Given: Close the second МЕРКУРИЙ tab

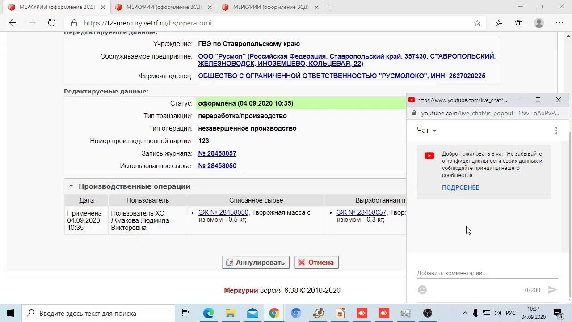Looking at the screenshot, I should (210, 7).
